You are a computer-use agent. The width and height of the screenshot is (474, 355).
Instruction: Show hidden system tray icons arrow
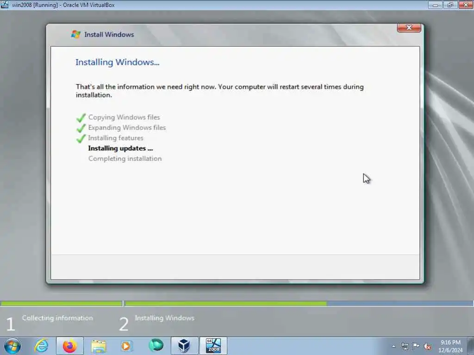[x=393, y=347]
